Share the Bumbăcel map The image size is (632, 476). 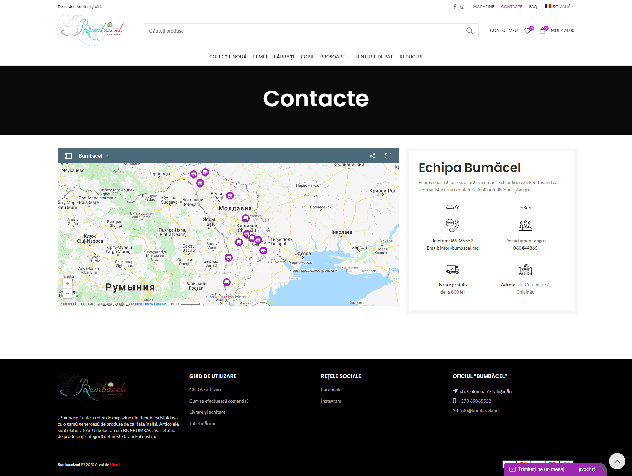point(372,156)
